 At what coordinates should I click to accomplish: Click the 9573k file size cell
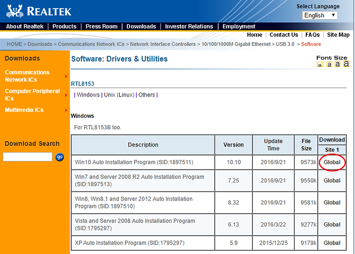[306, 162]
